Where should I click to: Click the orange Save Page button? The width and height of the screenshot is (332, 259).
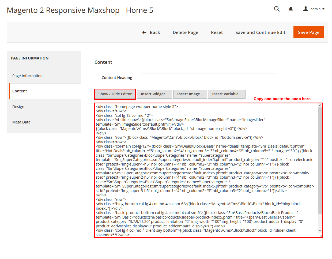[x=309, y=32]
